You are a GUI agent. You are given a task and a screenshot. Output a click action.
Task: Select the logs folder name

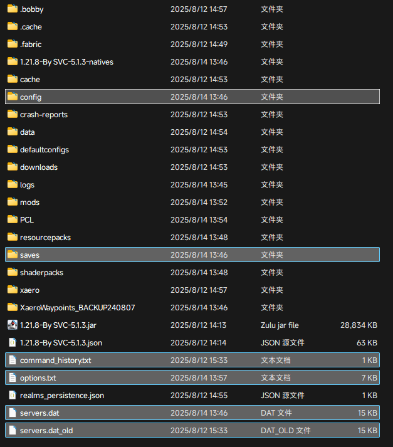(x=27, y=185)
